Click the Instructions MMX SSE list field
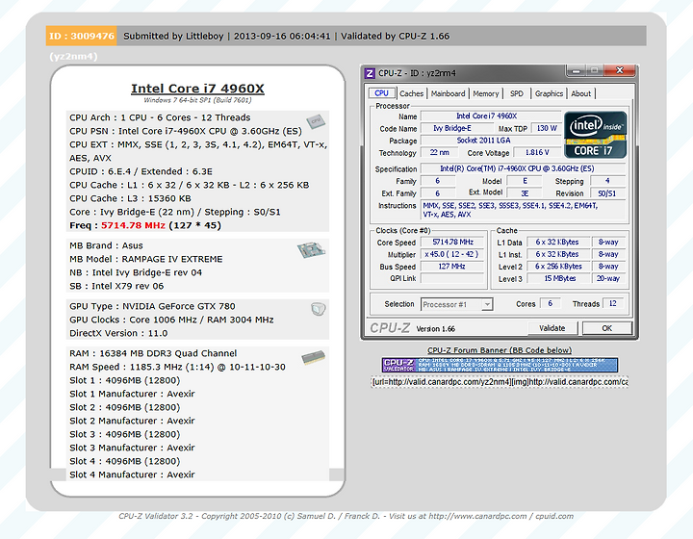The image size is (693, 539). pos(523,210)
